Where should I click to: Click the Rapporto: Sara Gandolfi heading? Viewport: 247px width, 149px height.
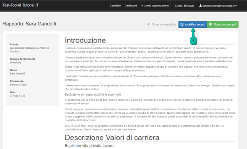pyautogui.click(x=29, y=24)
